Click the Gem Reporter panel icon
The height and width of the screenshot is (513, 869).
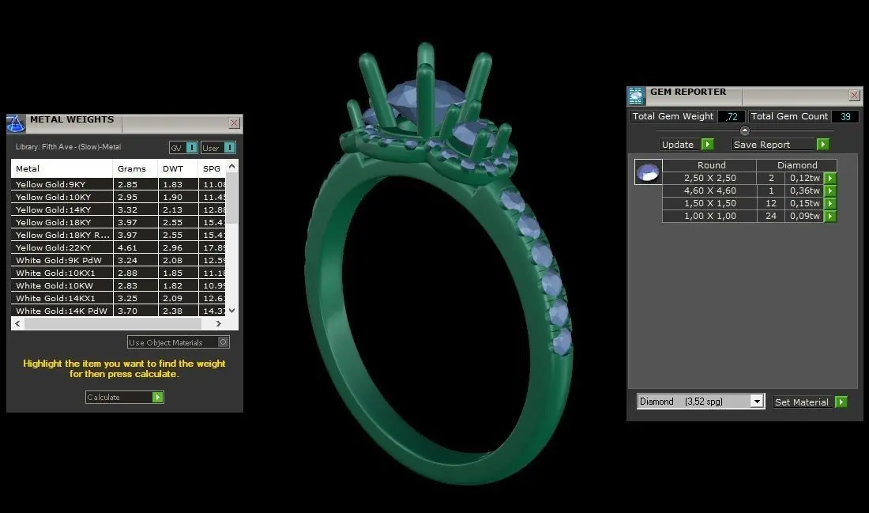[636, 96]
